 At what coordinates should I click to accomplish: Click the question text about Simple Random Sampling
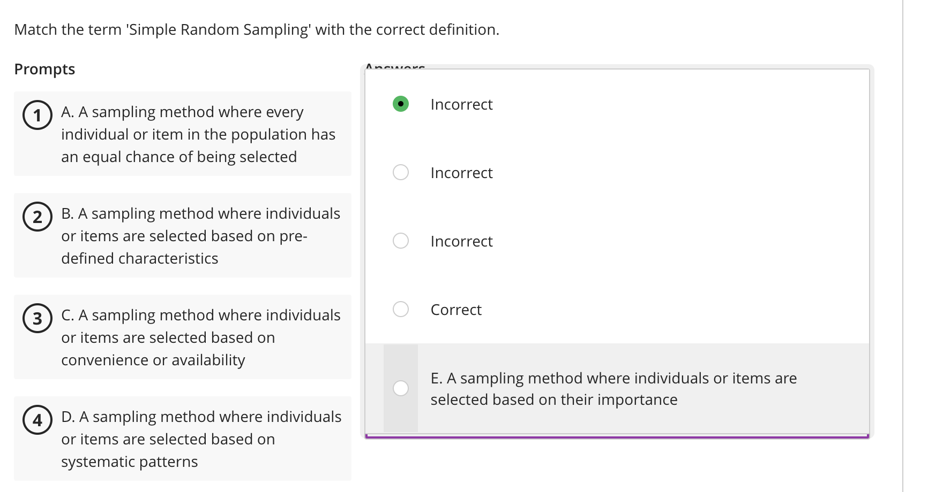(x=256, y=29)
